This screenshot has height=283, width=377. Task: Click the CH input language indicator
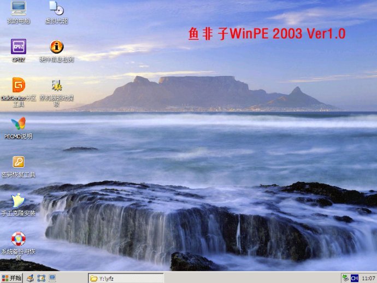[x=355, y=278]
